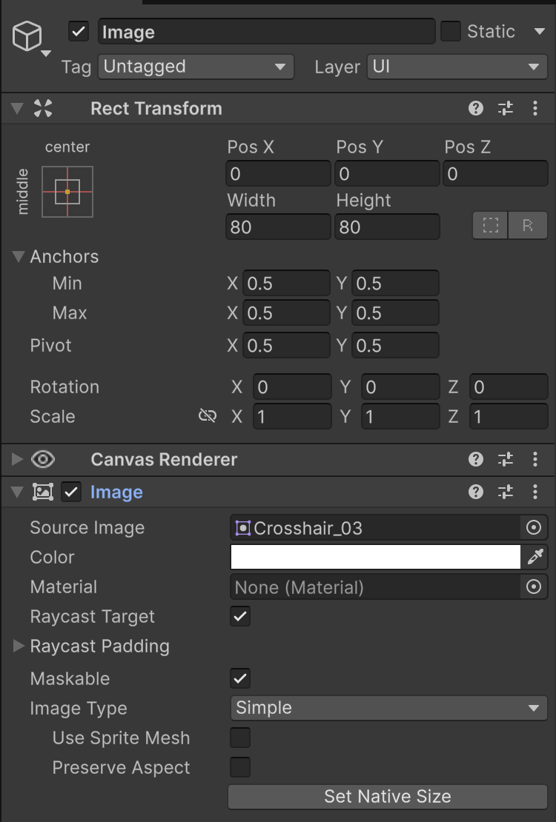Viewport: 556px width, 822px height.
Task: Click the eyedropper color picker icon
Action: (535, 558)
